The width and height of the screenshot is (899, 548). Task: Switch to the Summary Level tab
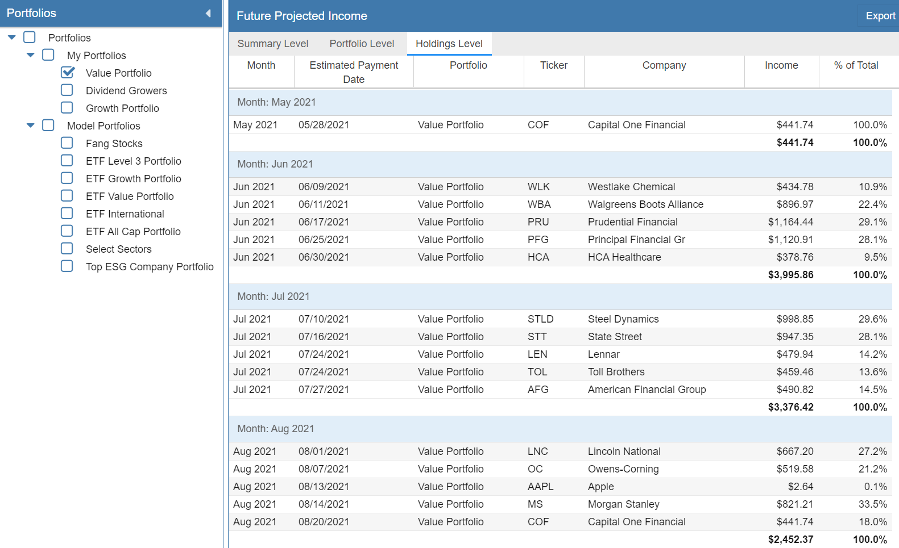pos(272,44)
